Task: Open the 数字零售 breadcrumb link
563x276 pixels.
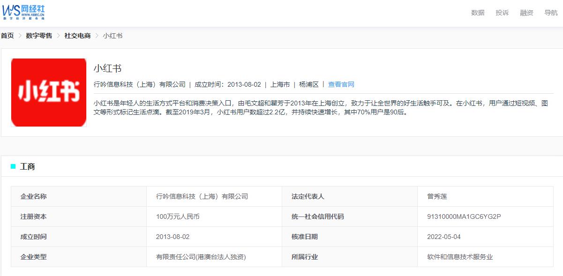Action: [38, 35]
